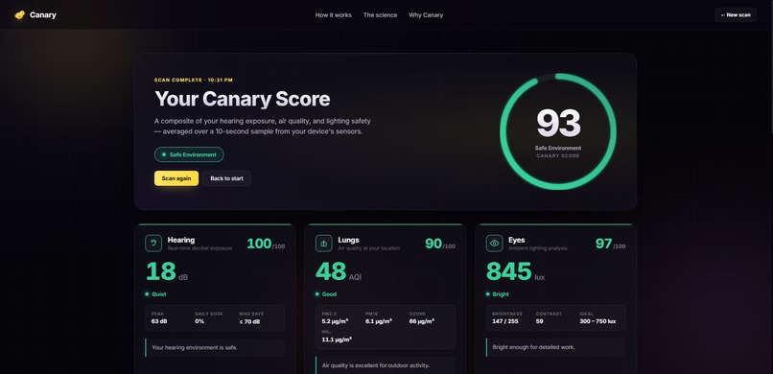The height and width of the screenshot is (374, 773).
Task: Click the Safe Environment status pill
Action: point(189,154)
